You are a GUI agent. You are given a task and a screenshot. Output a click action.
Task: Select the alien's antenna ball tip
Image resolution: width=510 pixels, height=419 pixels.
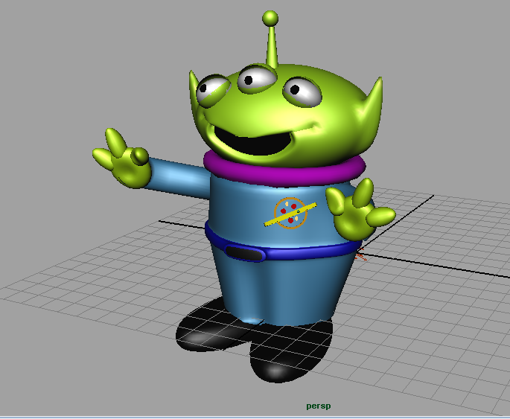tap(270, 18)
